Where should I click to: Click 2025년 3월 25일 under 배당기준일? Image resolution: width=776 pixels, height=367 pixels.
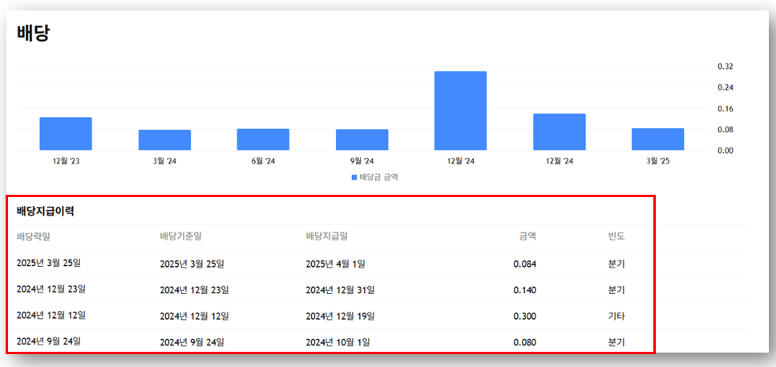[x=192, y=264]
